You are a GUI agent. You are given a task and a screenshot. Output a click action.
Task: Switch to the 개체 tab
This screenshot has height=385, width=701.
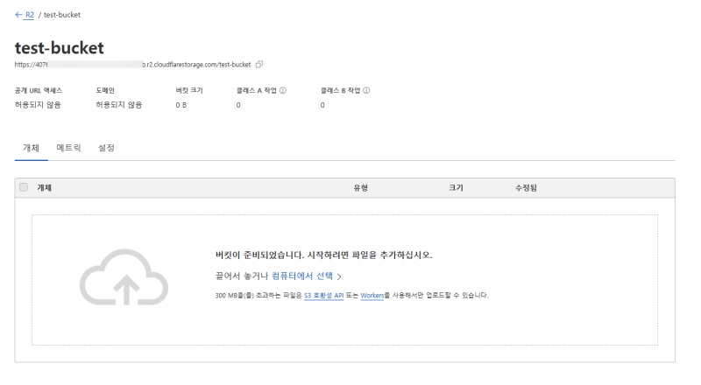[32, 148]
